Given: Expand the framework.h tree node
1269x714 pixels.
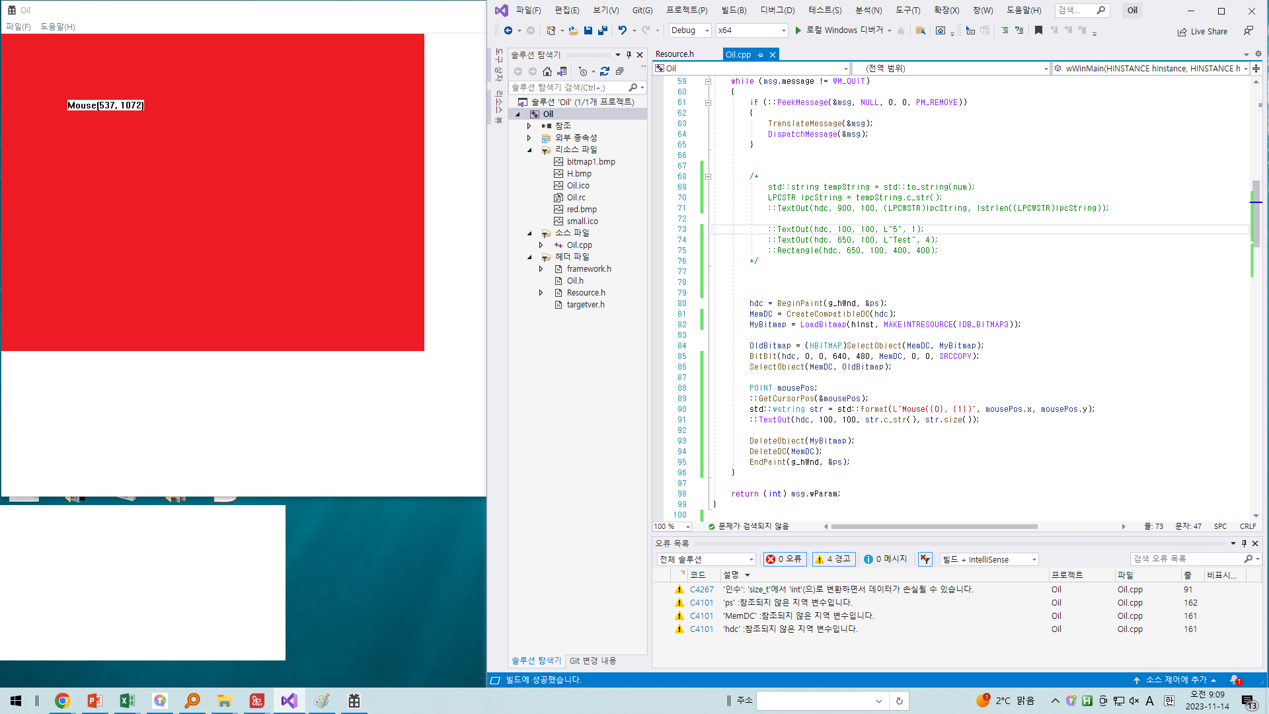Looking at the screenshot, I should pos(541,269).
